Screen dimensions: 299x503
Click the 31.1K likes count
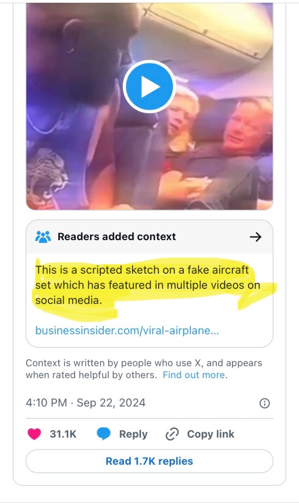pos(63,434)
